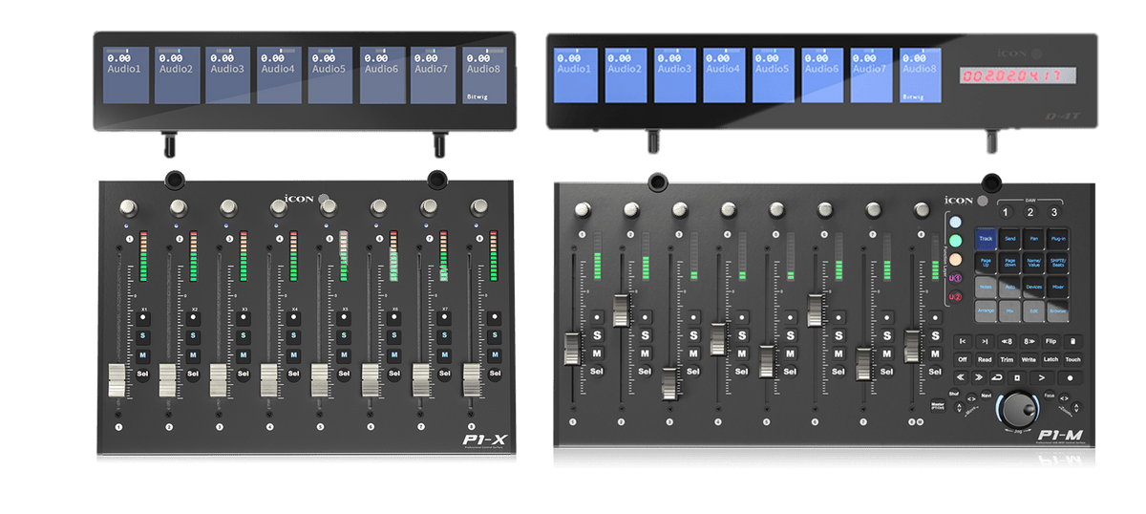Viewport: 1146px width, 514px height.
Task: Click the channel 1 rotary knob on P1-X
Action: (x=128, y=207)
